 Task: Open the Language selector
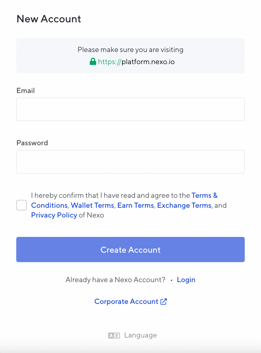(x=132, y=335)
